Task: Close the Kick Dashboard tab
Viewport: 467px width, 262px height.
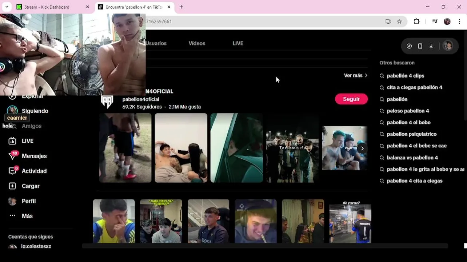Action: click(x=87, y=7)
